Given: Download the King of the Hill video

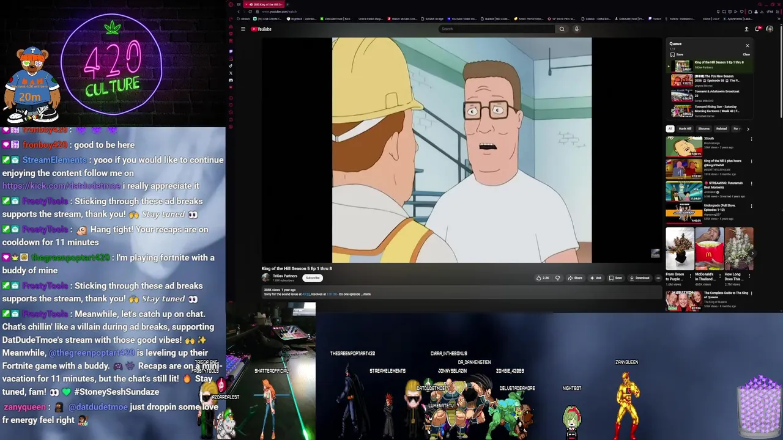Looking at the screenshot, I should point(639,278).
